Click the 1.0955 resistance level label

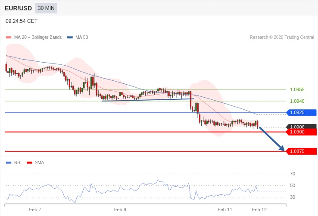pyautogui.click(x=297, y=89)
